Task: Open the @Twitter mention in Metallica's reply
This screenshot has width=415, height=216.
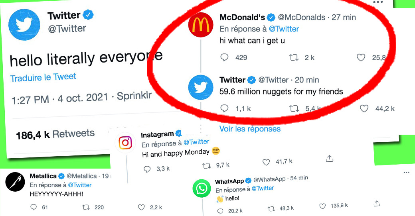Action: click(x=80, y=185)
